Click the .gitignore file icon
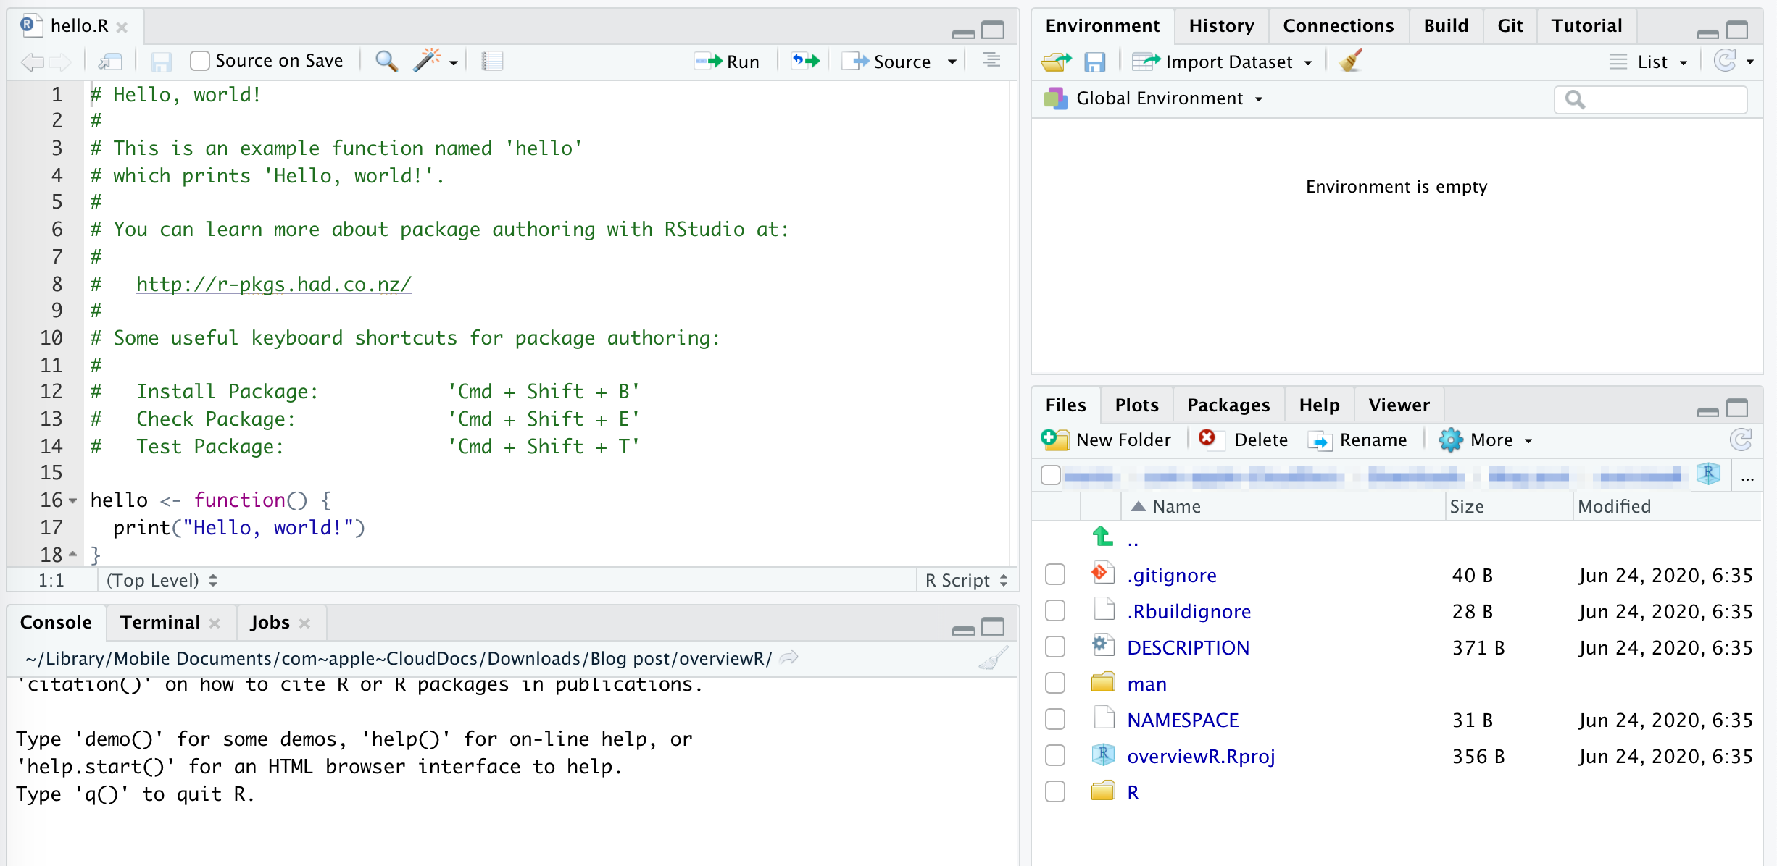 [x=1102, y=573]
